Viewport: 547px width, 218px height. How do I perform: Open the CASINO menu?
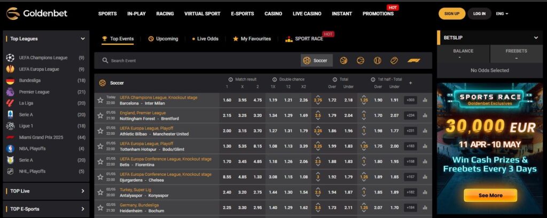pyautogui.click(x=273, y=14)
